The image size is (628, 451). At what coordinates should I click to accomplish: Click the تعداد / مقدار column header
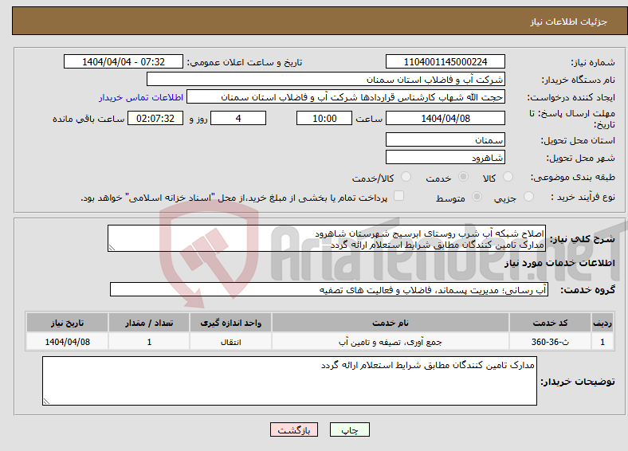click(x=149, y=323)
